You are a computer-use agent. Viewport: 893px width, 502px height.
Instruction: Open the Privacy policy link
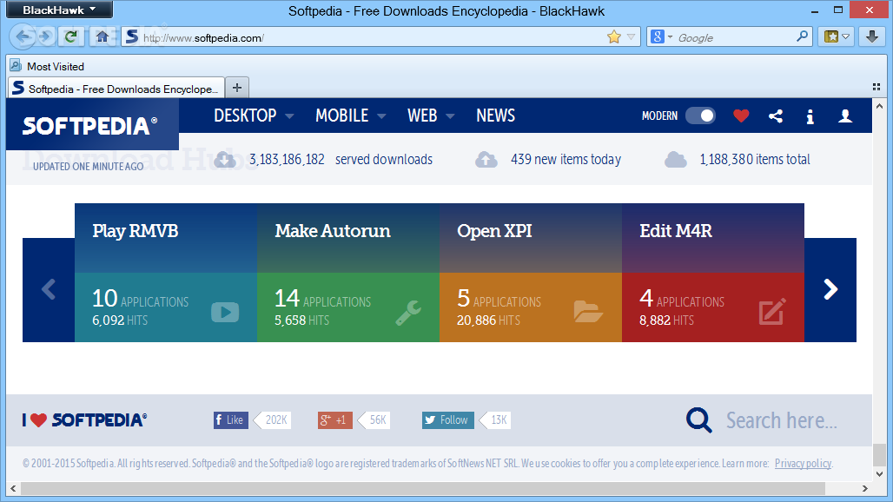tap(803, 463)
